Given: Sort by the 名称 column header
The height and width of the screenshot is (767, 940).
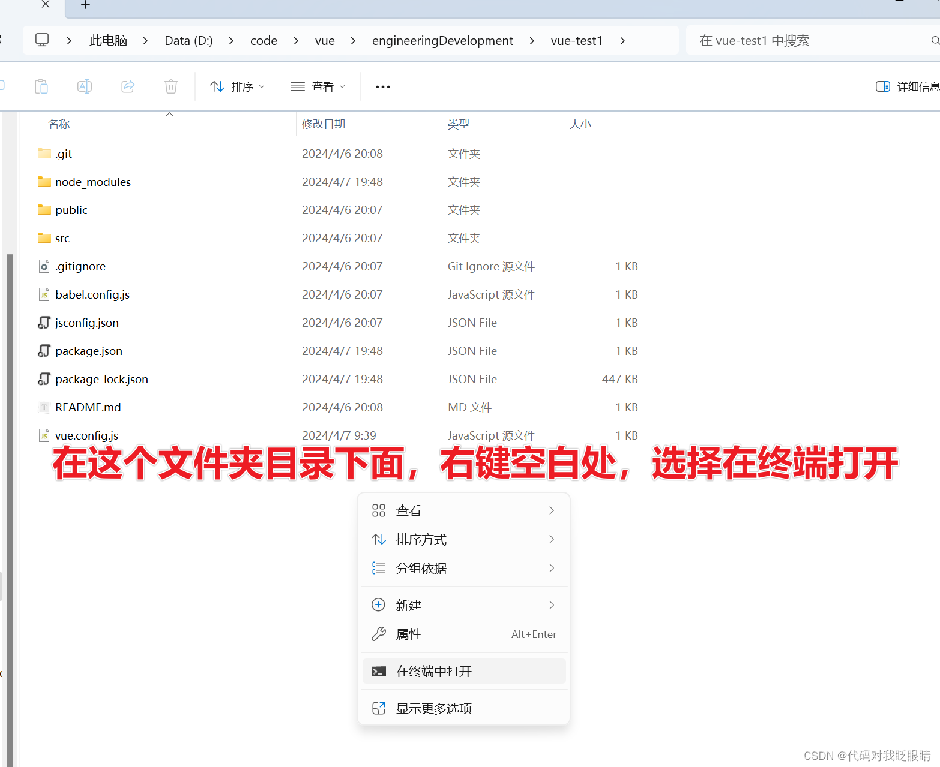Looking at the screenshot, I should tap(59, 124).
